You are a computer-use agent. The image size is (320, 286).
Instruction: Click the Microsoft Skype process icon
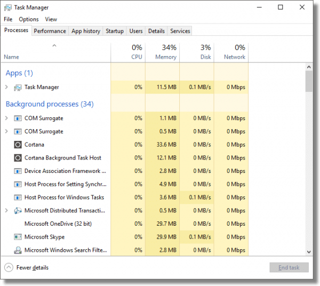click(18, 237)
